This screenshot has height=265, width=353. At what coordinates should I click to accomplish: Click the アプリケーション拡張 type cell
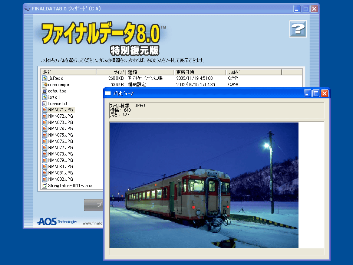(145, 78)
